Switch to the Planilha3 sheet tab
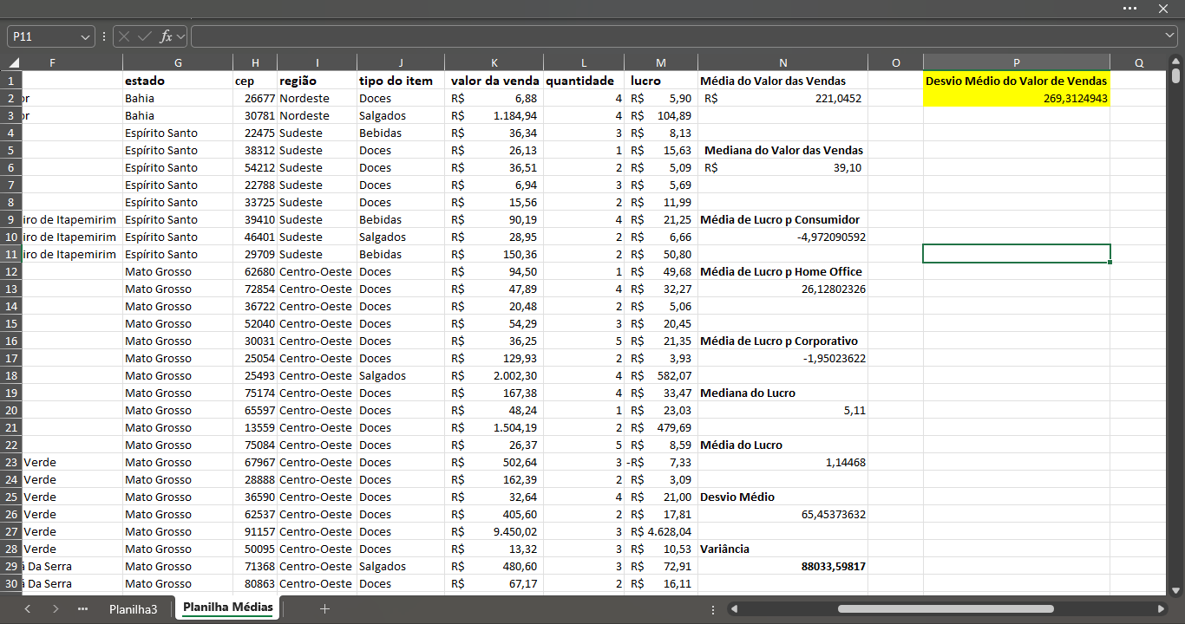Viewport: 1185px width, 624px height. [134, 609]
